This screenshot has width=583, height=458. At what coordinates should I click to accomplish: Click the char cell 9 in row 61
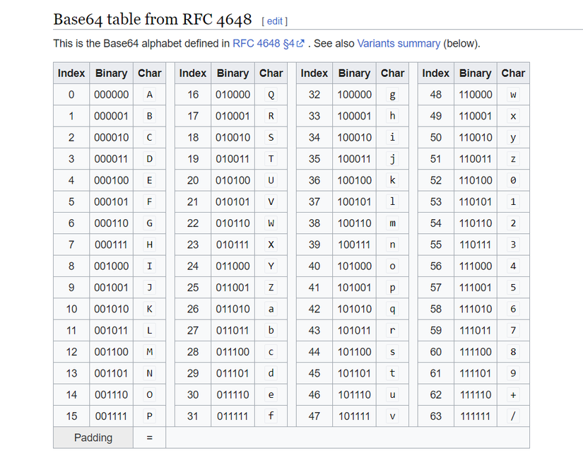coord(513,373)
